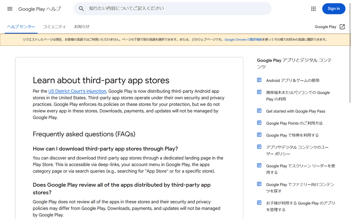Click the Google Play external link icon
The image size is (351, 219).
click(x=342, y=27)
